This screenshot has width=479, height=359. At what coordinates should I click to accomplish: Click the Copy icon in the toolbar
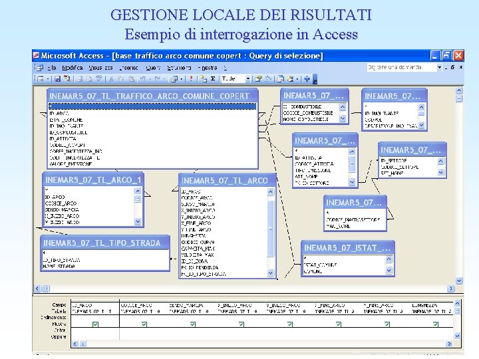click(121, 79)
